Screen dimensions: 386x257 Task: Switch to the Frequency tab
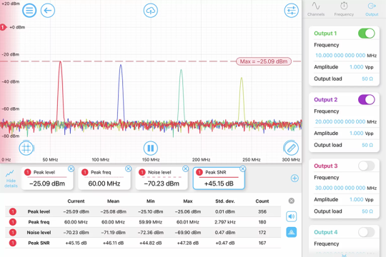coord(344,9)
